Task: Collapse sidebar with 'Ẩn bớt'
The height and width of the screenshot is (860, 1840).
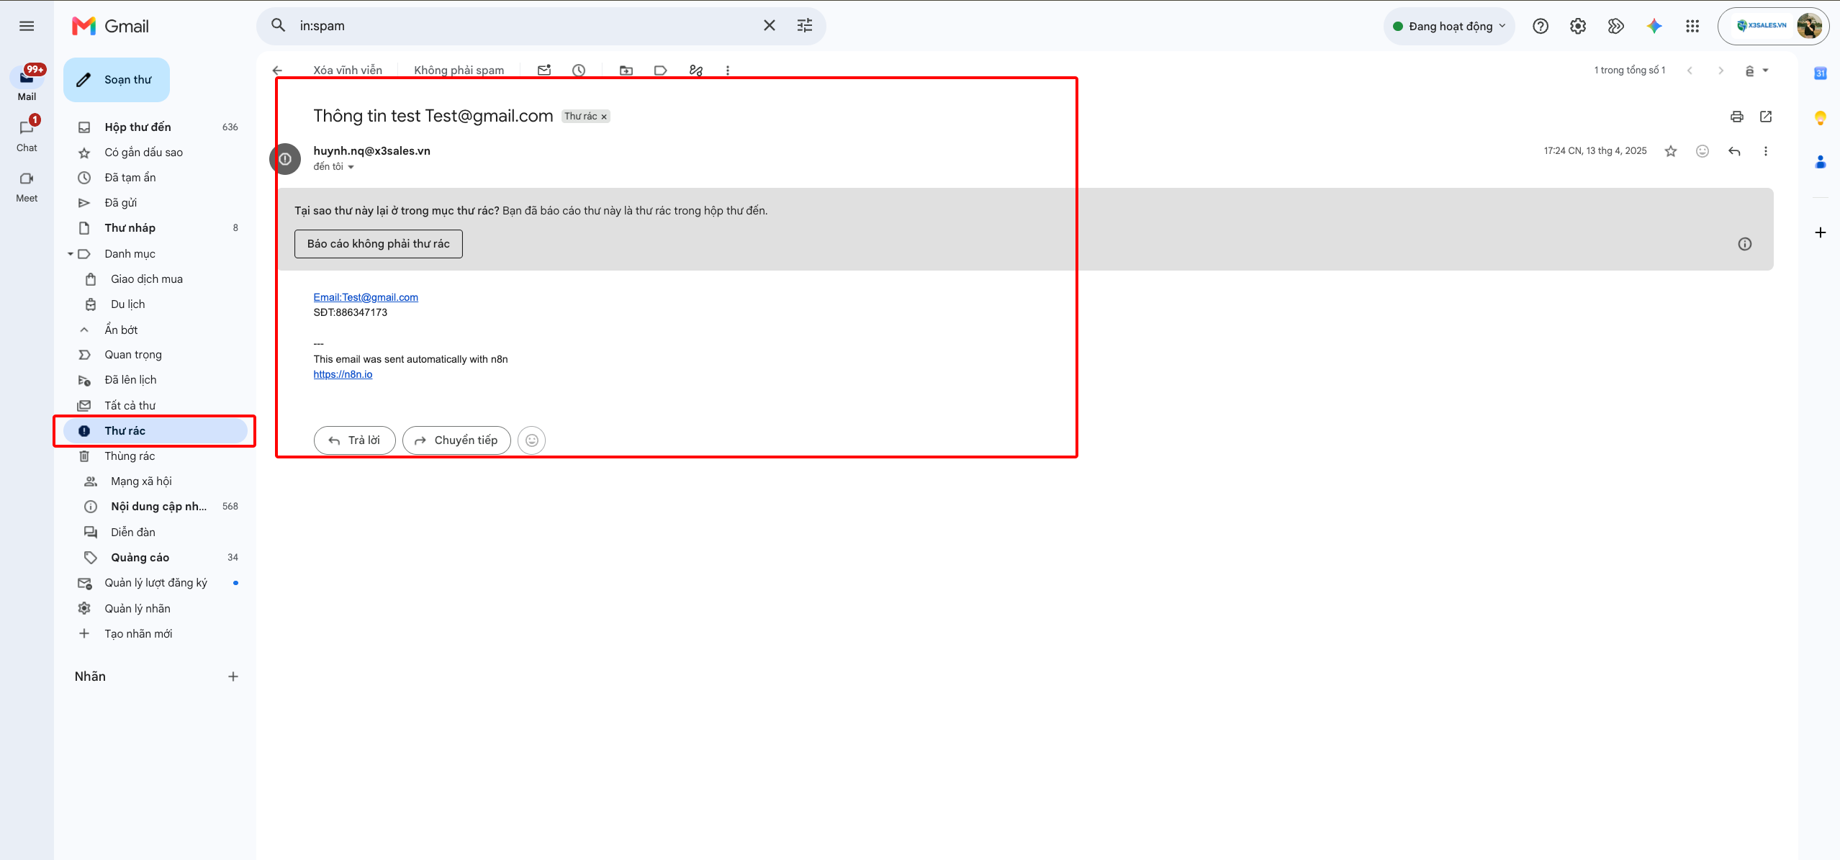Action: [120, 330]
